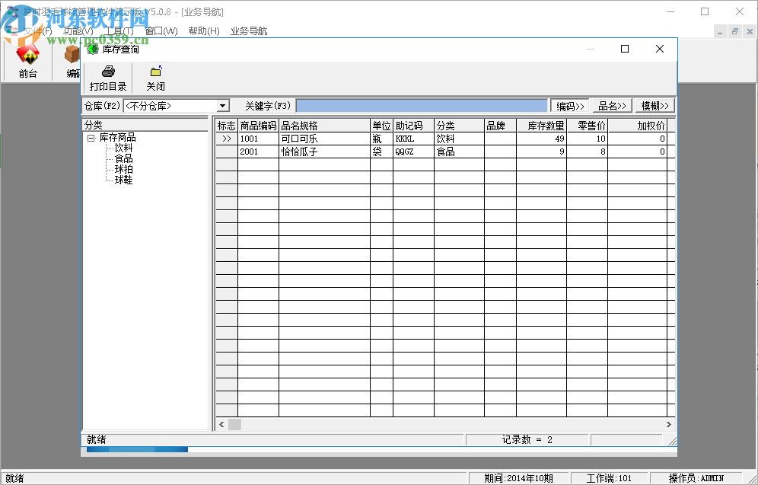The width and height of the screenshot is (758, 485).
Task: Select 球拍 category in the tree
Action: point(123,170)
